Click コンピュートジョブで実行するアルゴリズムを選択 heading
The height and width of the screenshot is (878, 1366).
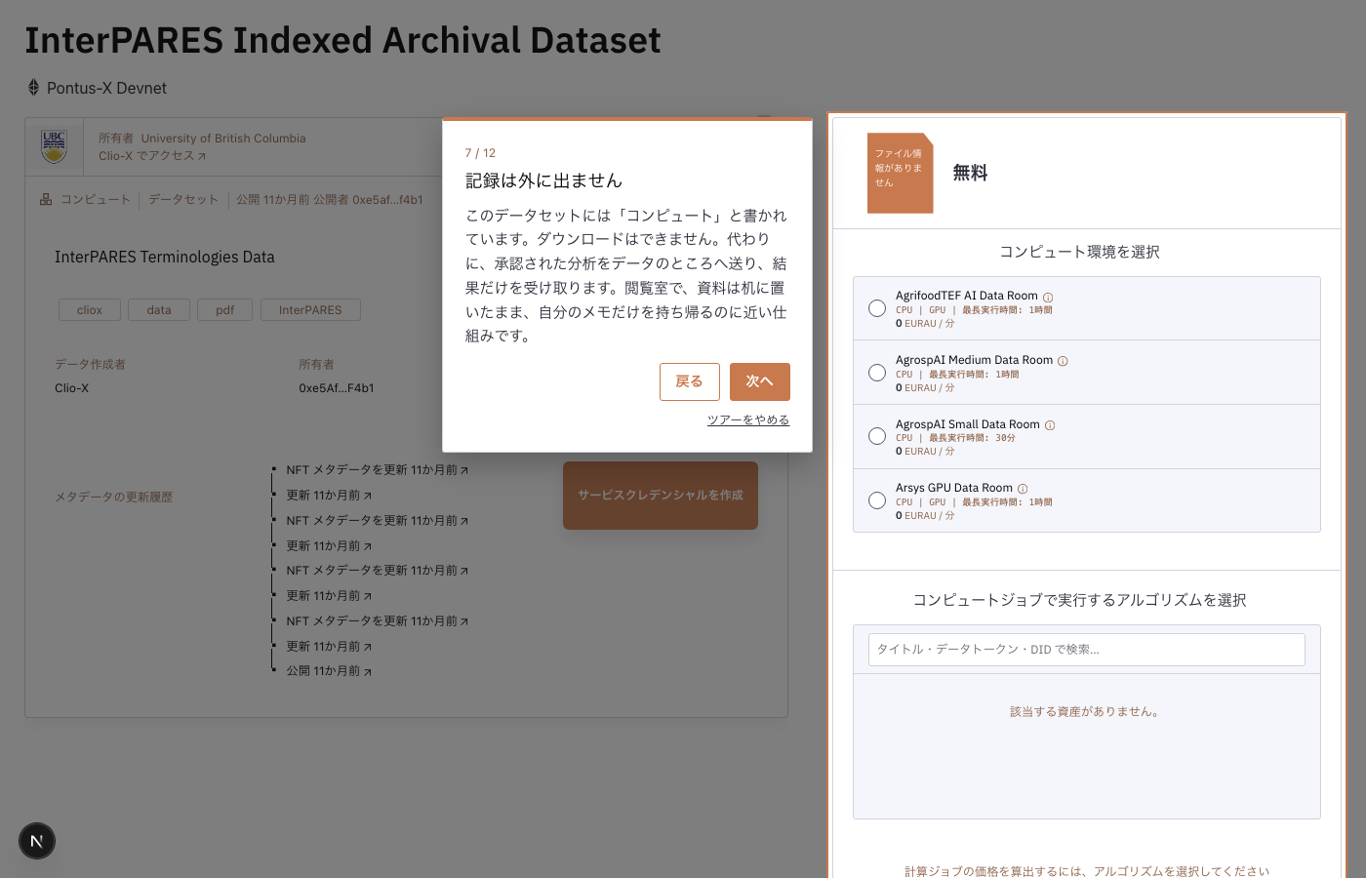pos(1079,600)
